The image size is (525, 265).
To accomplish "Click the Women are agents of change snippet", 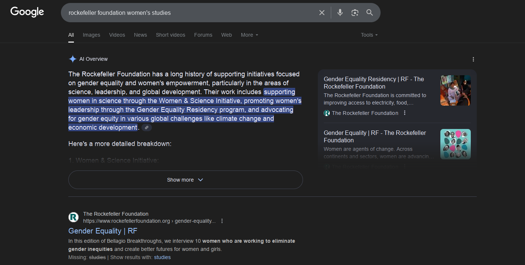I will coord(379,153).
